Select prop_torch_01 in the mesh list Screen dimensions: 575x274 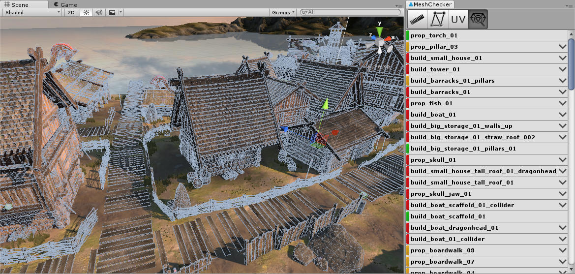click(434, 35)
